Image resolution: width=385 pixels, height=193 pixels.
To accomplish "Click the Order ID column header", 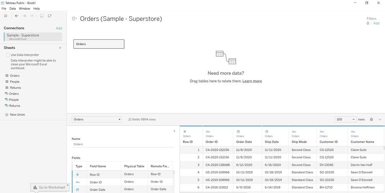I will (212, 142).
